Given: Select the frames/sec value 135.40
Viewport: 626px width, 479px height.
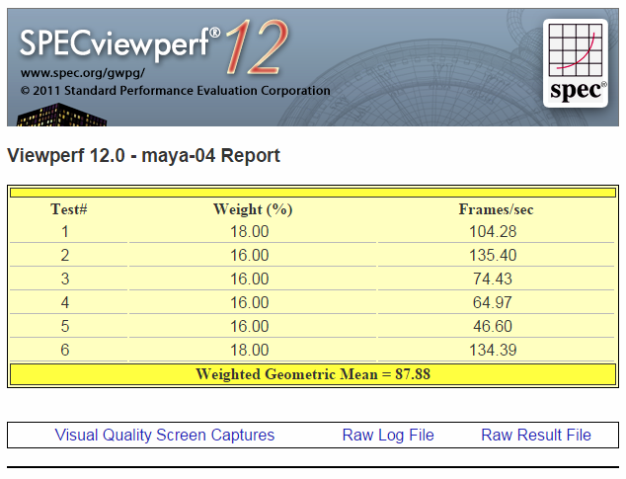Looking at the screenshot, I should tap(493, 255).
